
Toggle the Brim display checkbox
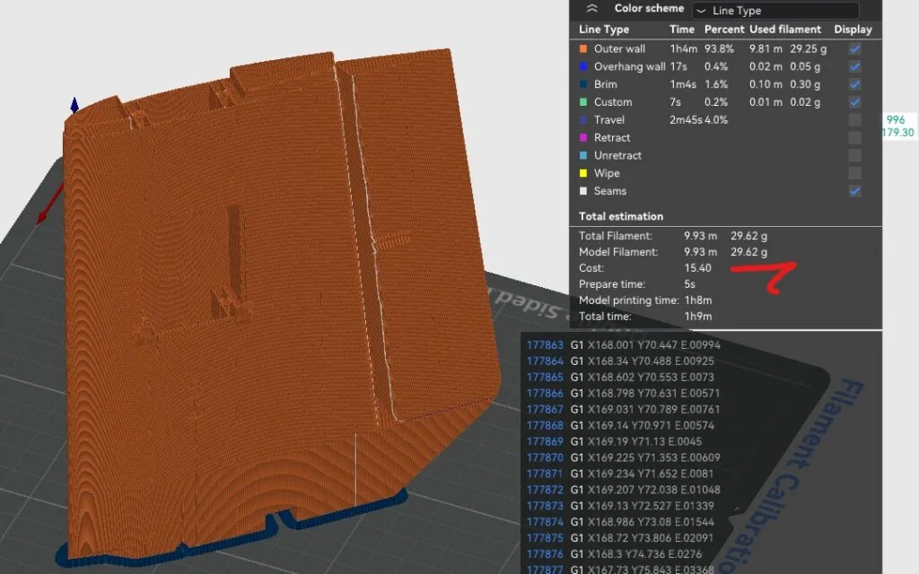[x=854, y=84]
